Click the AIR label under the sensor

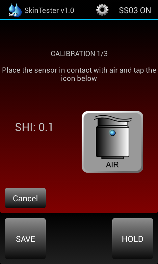(112, 165)
